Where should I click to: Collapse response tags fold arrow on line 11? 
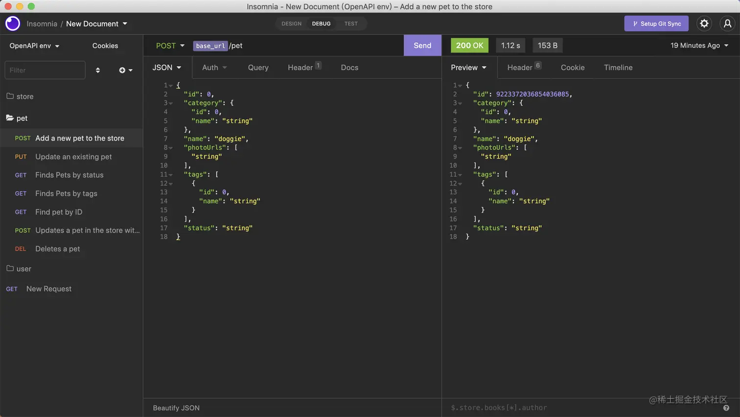pos(460,175)
